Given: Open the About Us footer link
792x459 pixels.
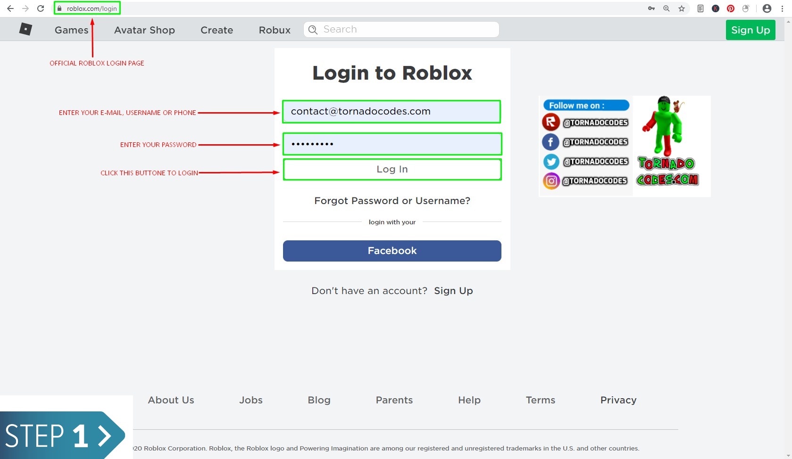Looking at the screenshot, I should tap(171, 400).
